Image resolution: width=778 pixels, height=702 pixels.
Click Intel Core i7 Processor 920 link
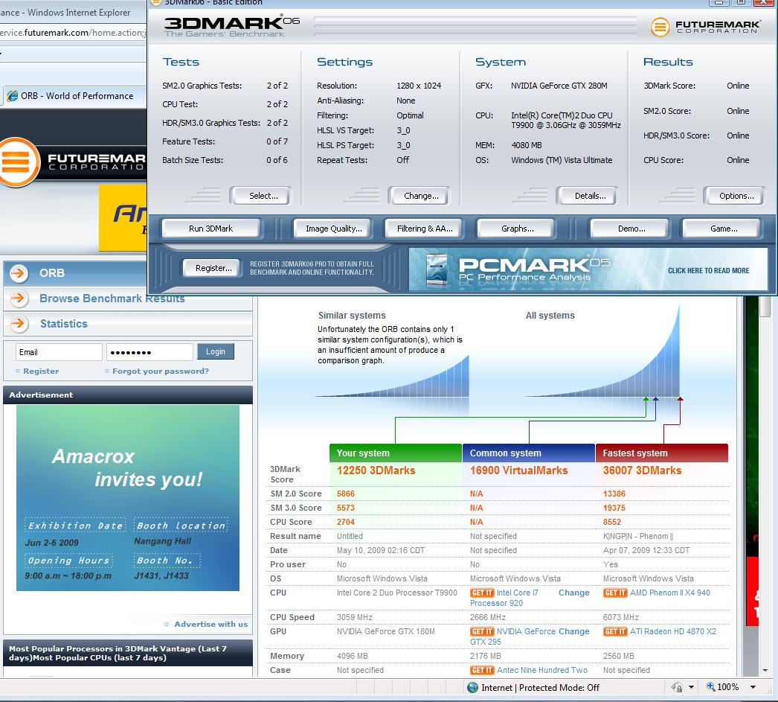[504, 598]
